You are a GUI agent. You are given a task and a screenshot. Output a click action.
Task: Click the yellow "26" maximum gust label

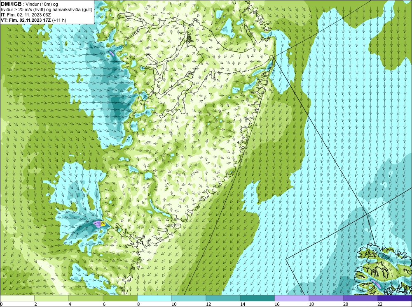[103, 224]
